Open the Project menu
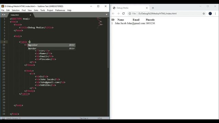This screenshot has width=219, height=123. 50,10
